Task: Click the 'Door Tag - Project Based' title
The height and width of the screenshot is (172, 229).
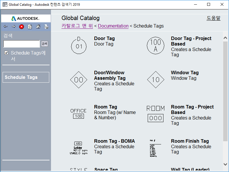Action: tap(191, 41)
